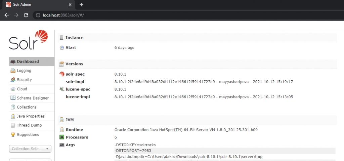Click the Runtime jar icon

coord(62,130)
